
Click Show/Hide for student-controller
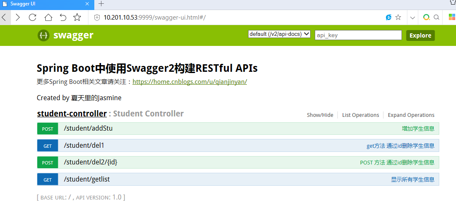[x=320, y=115]
